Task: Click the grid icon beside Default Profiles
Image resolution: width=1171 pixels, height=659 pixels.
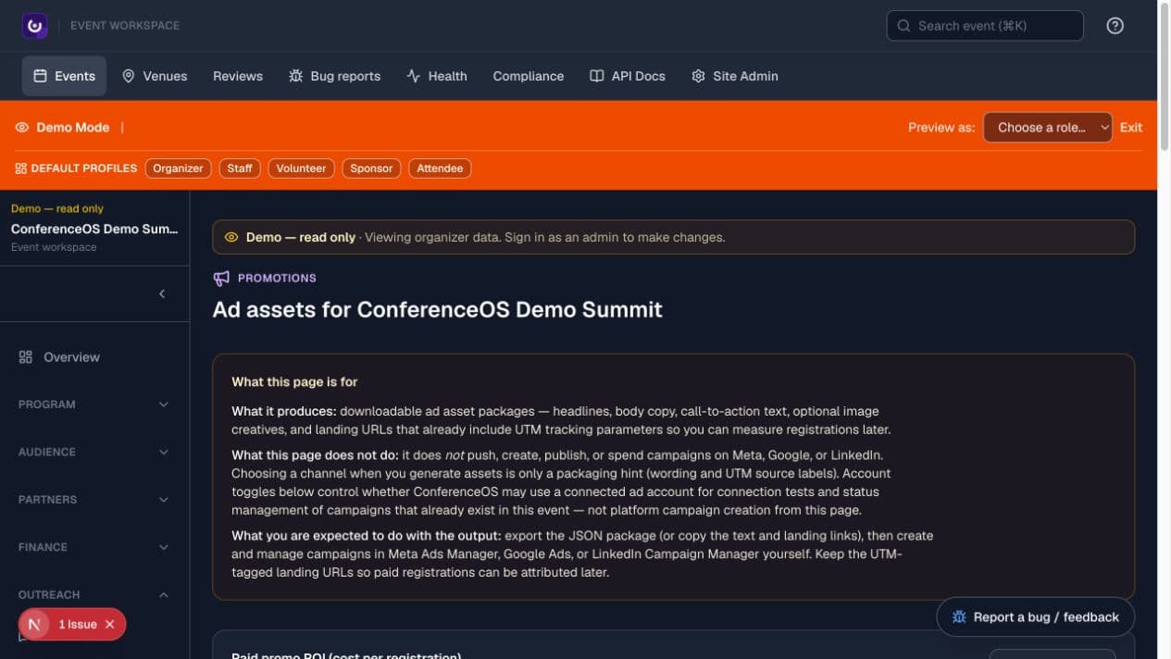Action: tap(21, 168)
